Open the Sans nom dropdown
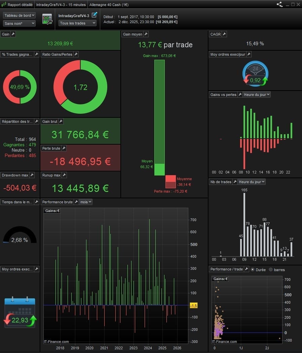 click(x=19, y=23)
